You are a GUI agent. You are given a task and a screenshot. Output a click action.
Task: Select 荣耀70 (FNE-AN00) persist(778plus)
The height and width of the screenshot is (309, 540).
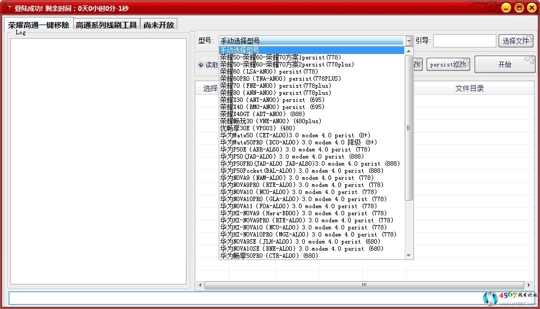pyautogui.click(x=311, y=86)
